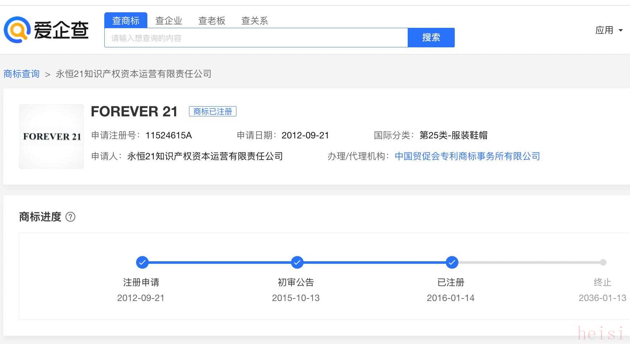630x344 pixels.
Task: Click the 注册申请 checkmark step marker
Action: [142, 262]
